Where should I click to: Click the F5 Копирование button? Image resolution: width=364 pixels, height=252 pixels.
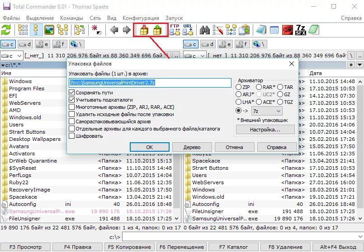point(129,247)
